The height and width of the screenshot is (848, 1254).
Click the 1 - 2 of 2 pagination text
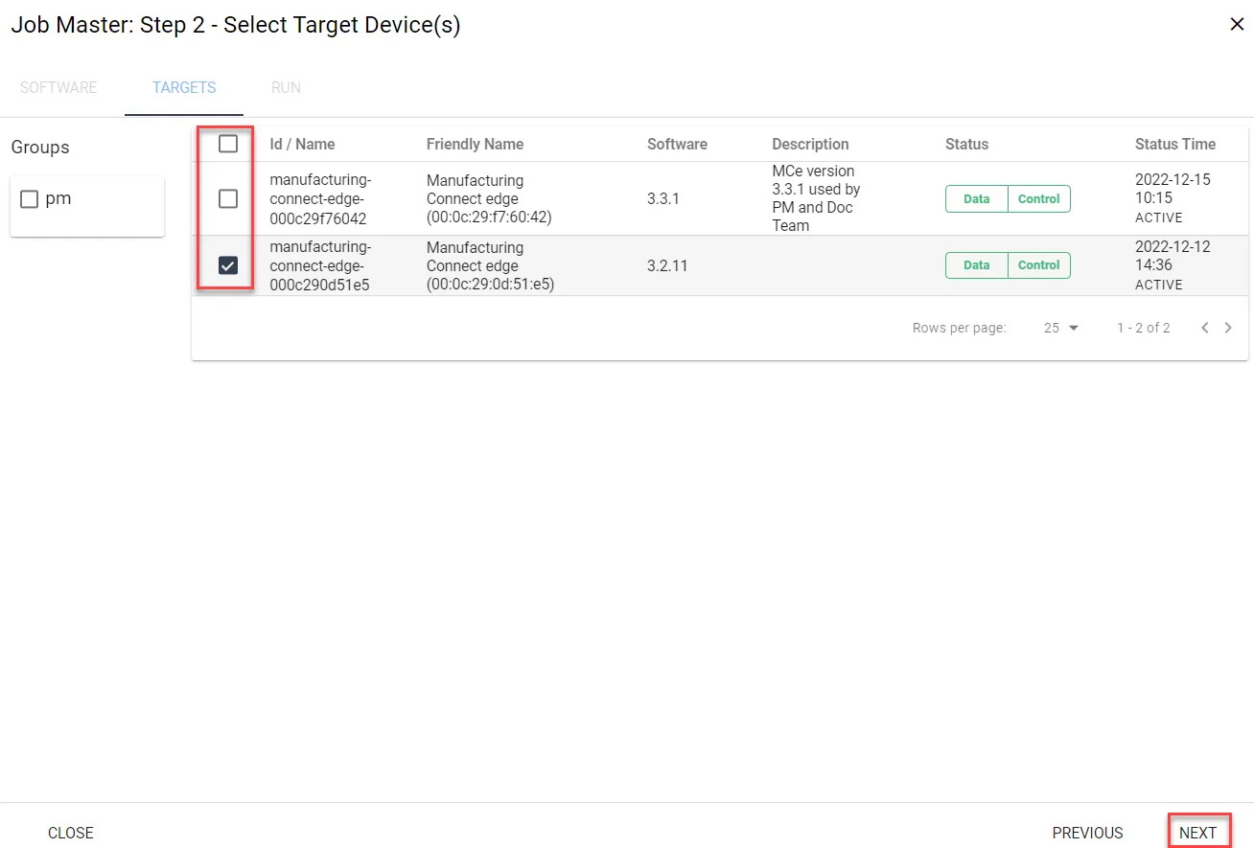[1143, 328]
